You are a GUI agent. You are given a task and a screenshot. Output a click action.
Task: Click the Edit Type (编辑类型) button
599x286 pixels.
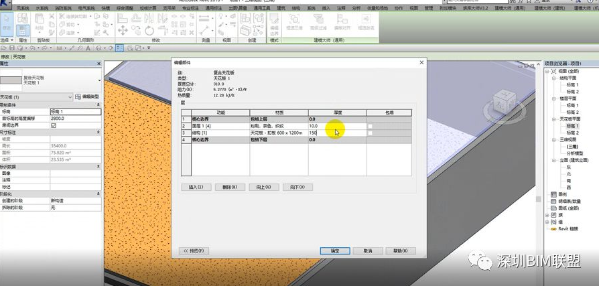coord(87,96)
